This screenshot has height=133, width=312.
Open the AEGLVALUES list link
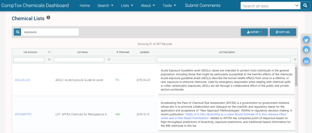22,80
